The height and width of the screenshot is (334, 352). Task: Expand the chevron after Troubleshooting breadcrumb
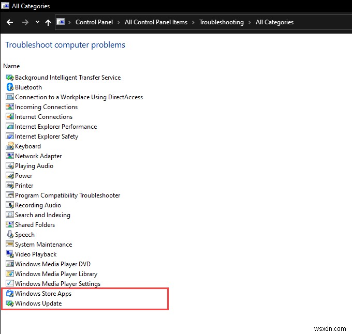click(250, 22)
